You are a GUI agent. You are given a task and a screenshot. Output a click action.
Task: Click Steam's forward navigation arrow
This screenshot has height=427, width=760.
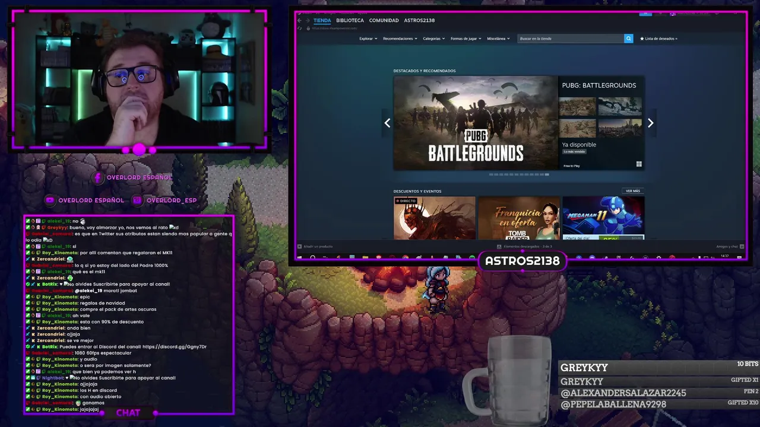click(x=308, y=20)
